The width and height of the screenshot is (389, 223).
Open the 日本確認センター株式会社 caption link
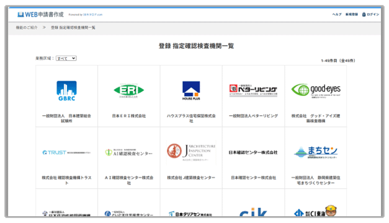point(253,178)
